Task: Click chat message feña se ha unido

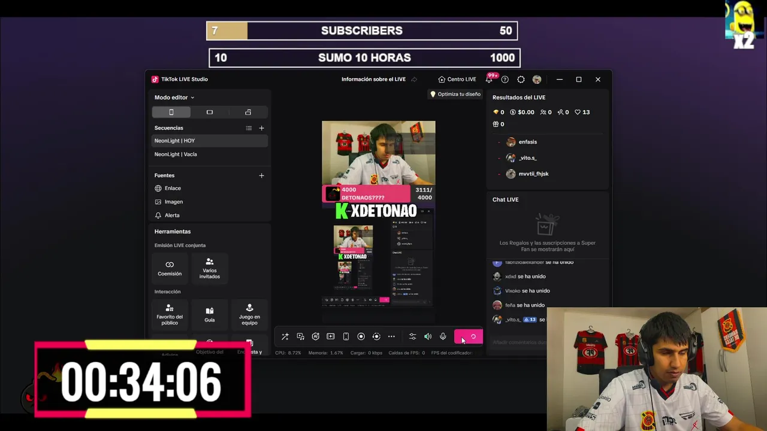Action: click(x=518, y=305)
